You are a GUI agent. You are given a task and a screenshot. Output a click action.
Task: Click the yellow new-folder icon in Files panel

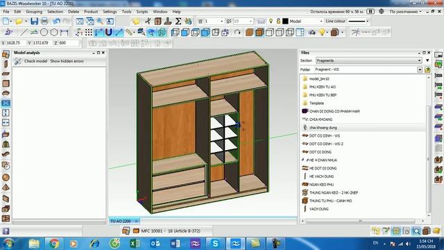coord(427,69)
